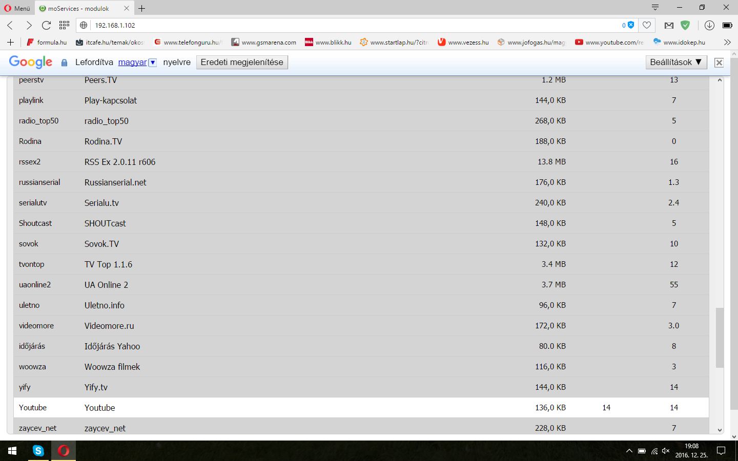Close the Google translate bar
This screenshot has width=738, height=461.
pos(719,62)
